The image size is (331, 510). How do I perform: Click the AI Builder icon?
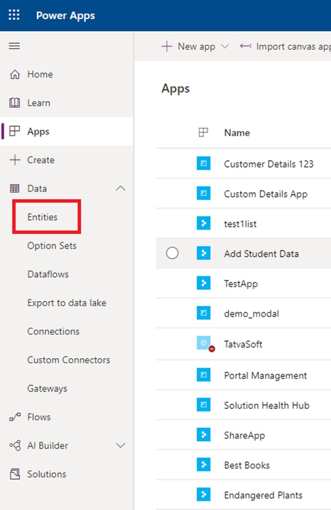tap(15, 446)
